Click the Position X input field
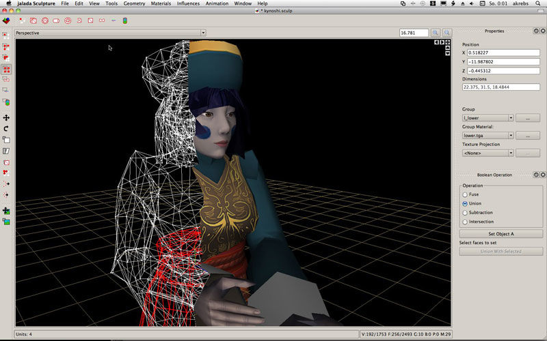Viewport: 547px width, 341px height. (x=503, y=53)
